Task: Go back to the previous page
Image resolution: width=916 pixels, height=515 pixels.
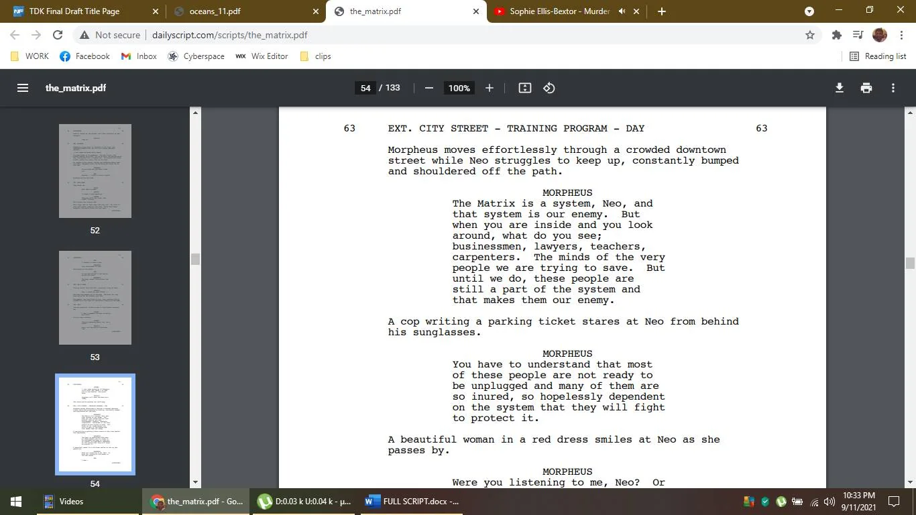Action: (15, 35)
